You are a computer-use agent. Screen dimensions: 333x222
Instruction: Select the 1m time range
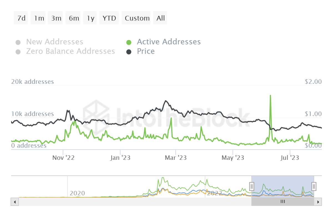click(x=38, y=18)
